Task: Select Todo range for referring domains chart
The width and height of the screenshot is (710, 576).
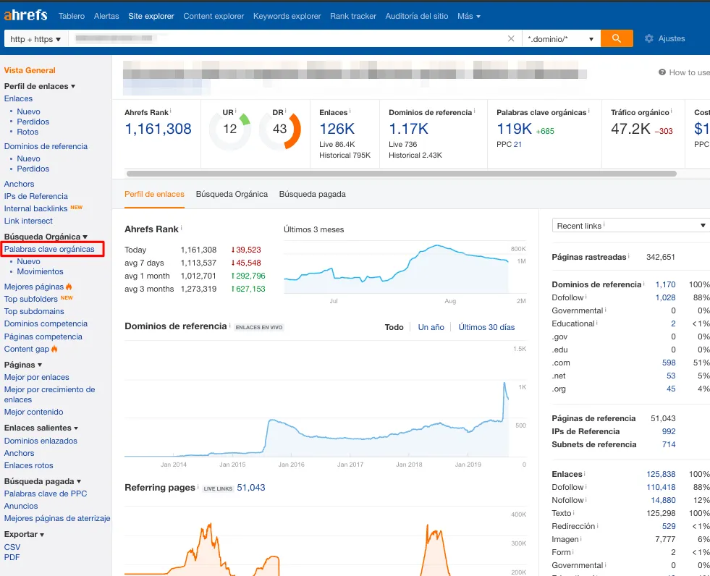Action: tap(394, 327)
